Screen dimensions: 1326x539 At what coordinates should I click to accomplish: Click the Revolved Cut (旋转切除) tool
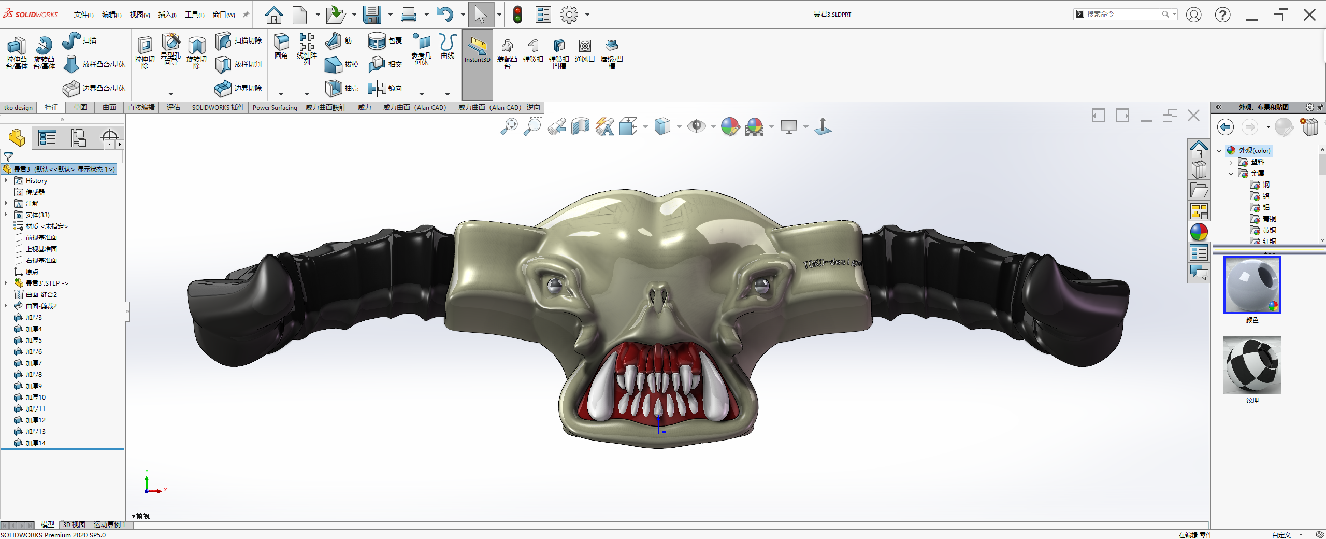coord(196,52)
